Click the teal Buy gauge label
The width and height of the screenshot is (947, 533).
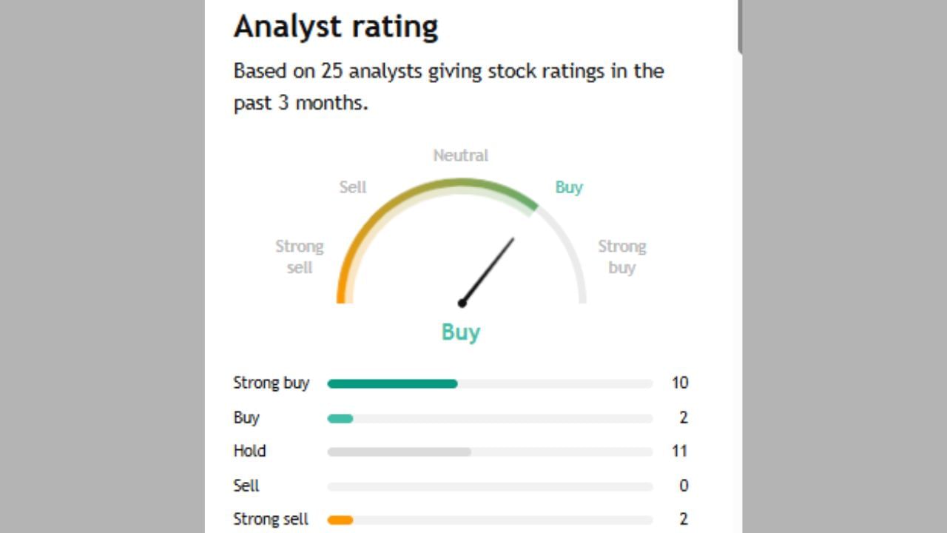[569, 187]
